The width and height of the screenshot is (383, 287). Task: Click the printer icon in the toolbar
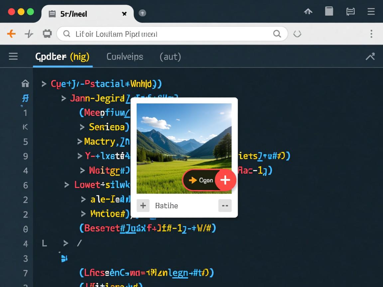[x=47, y=34]
